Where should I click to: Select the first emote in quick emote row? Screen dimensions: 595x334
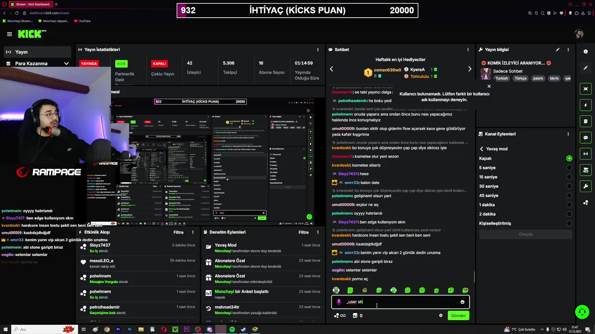[x=336, y=290]
